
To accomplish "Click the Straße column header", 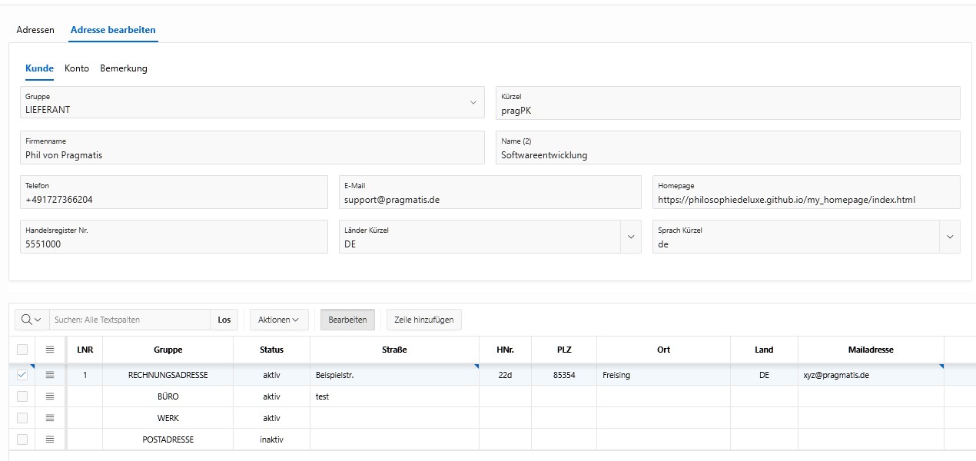I will coord(394,350).
